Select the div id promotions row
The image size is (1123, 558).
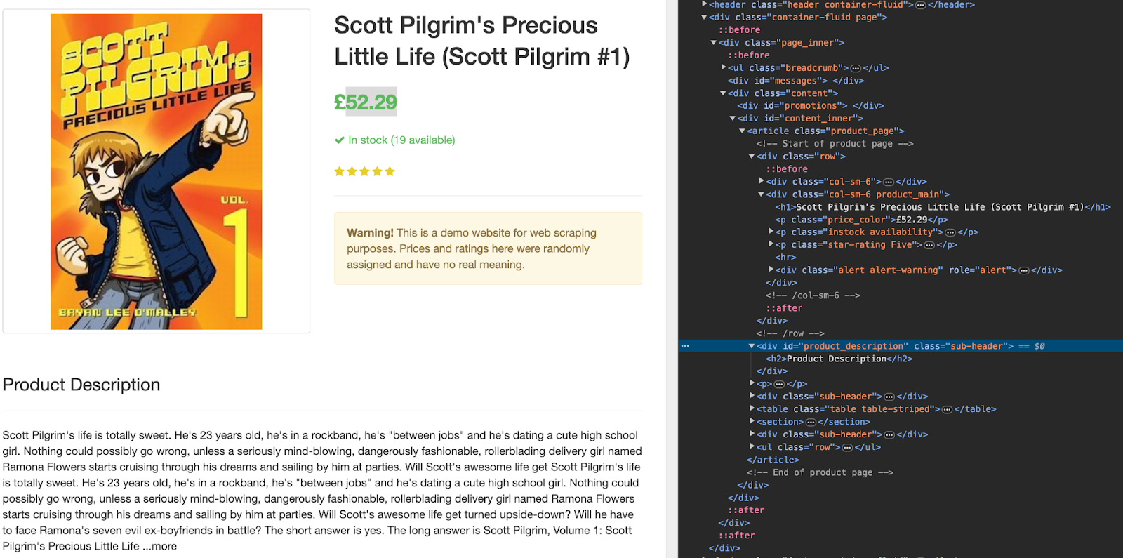[x=811, y=106]
